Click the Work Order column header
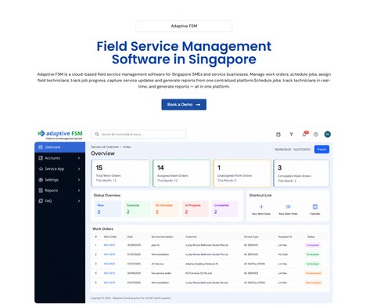The image size is (391, 306). pyautogui.click(x=110, y=236)
